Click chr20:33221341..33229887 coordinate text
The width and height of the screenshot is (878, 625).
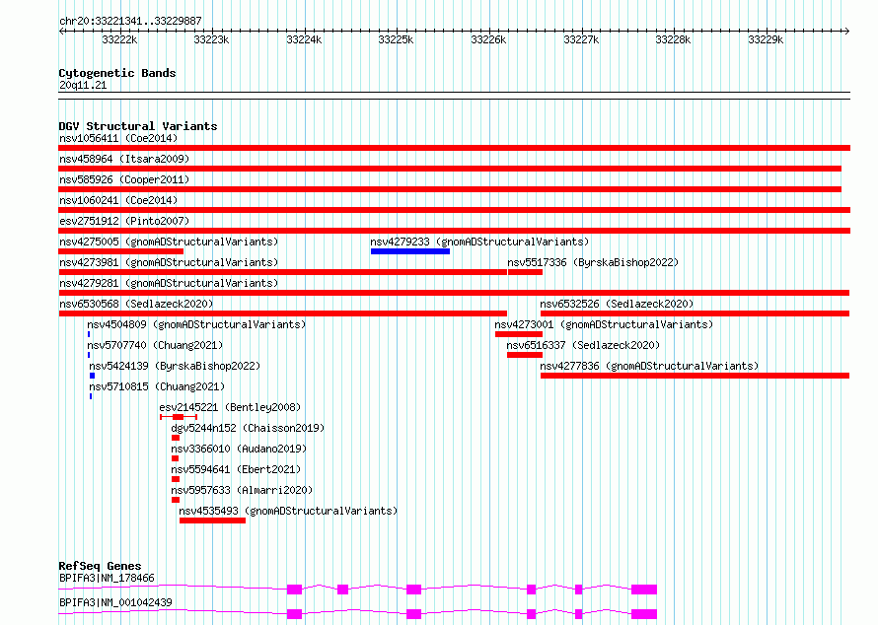click(130, 22)
